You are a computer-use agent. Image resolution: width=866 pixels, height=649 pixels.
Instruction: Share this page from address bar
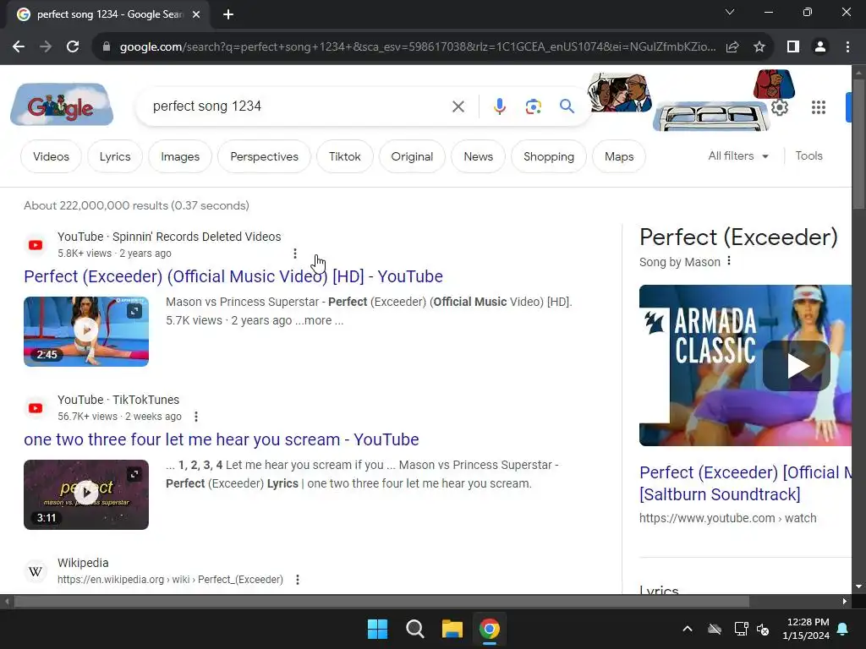(x=732, y=47)
